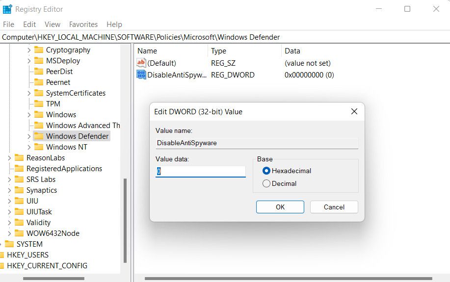This screenshot has width=450, height=282.
Task: Click the Value data input field
Action: [x=201, y=172]
